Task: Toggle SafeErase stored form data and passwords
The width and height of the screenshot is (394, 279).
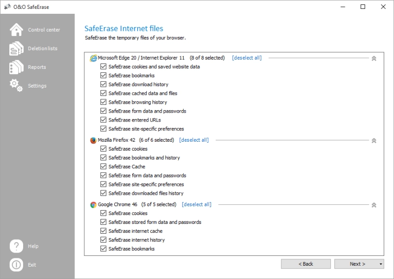Action: tap(103, 222)
